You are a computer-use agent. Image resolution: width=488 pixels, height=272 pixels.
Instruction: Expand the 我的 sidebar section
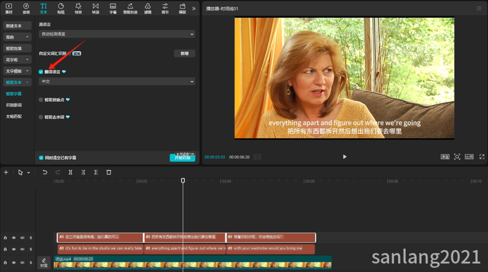click(x=17, y=37)
